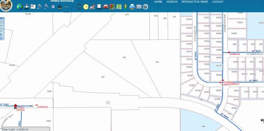Select the zoom out magnifier tool

(x=46, y=6)
